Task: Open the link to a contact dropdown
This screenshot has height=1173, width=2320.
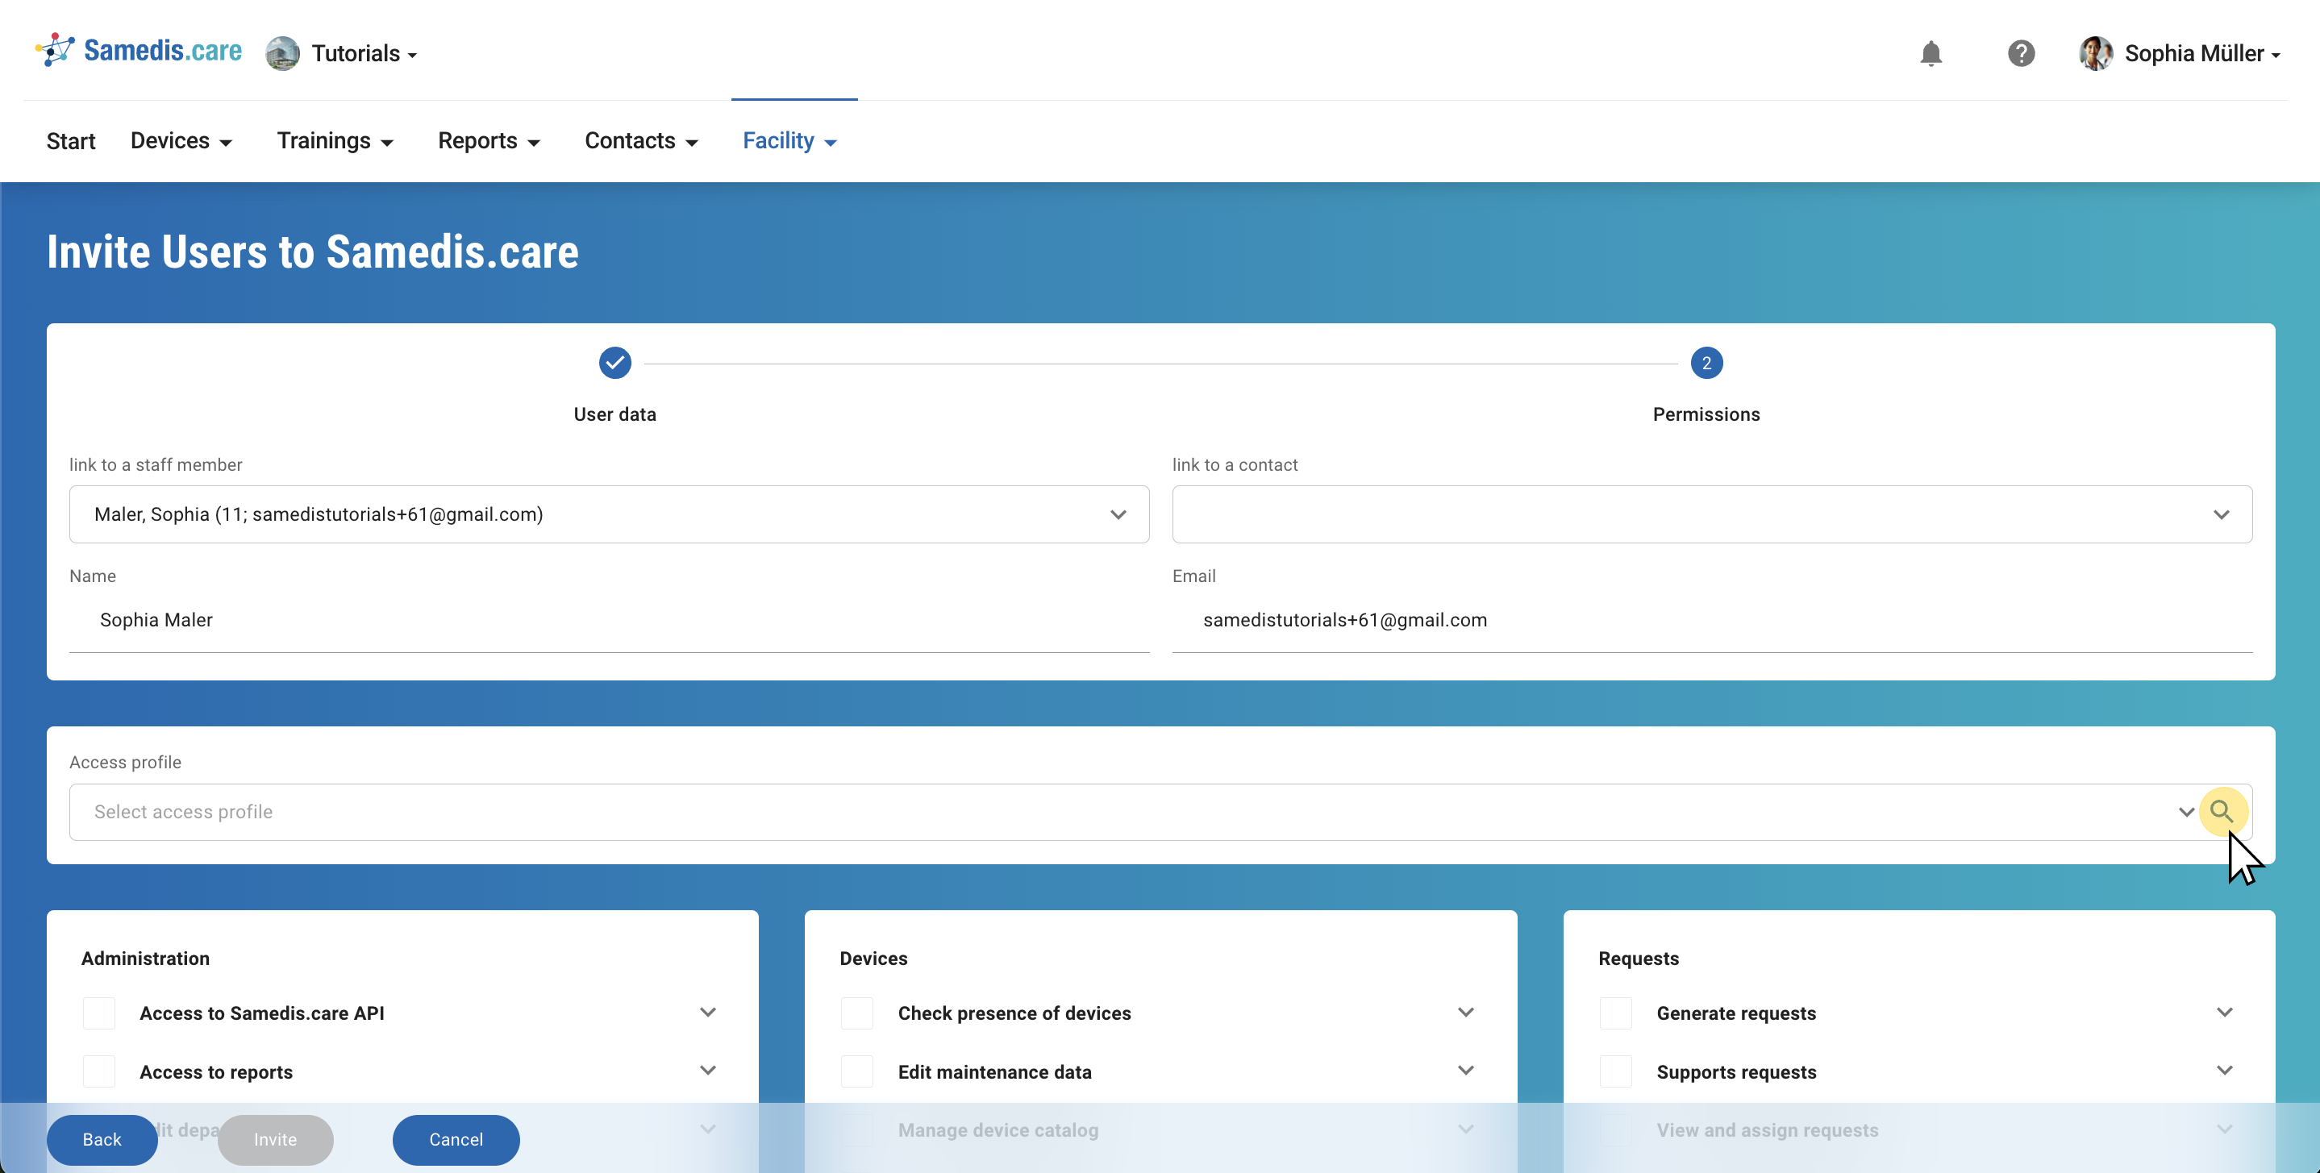Action: pos(1711,514)
